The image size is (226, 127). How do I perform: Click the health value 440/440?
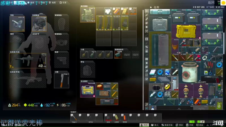pyautogui.click(x=32, y=105)
